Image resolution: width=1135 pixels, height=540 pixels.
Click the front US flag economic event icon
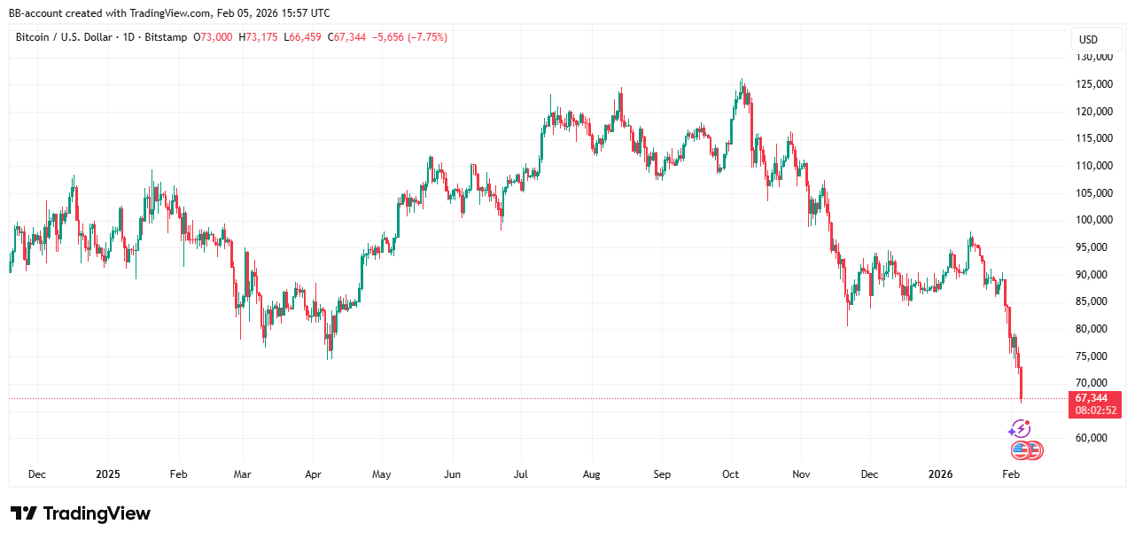click(1020, 450)
